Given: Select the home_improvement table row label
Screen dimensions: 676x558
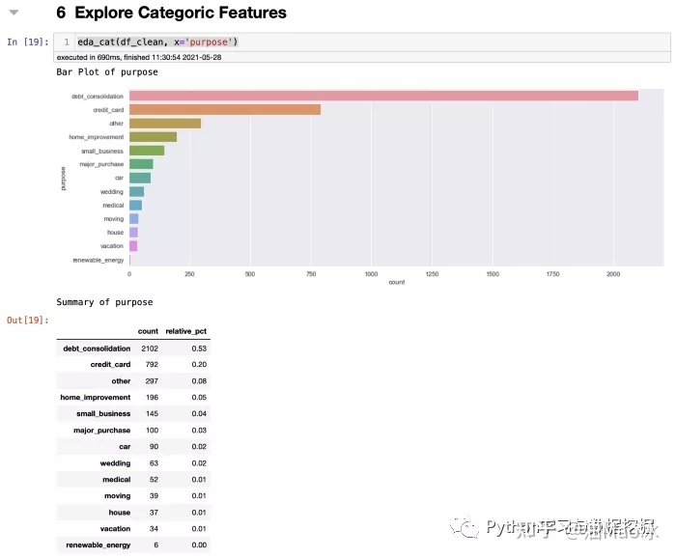Looking at the screenshot, I should 96,398.
